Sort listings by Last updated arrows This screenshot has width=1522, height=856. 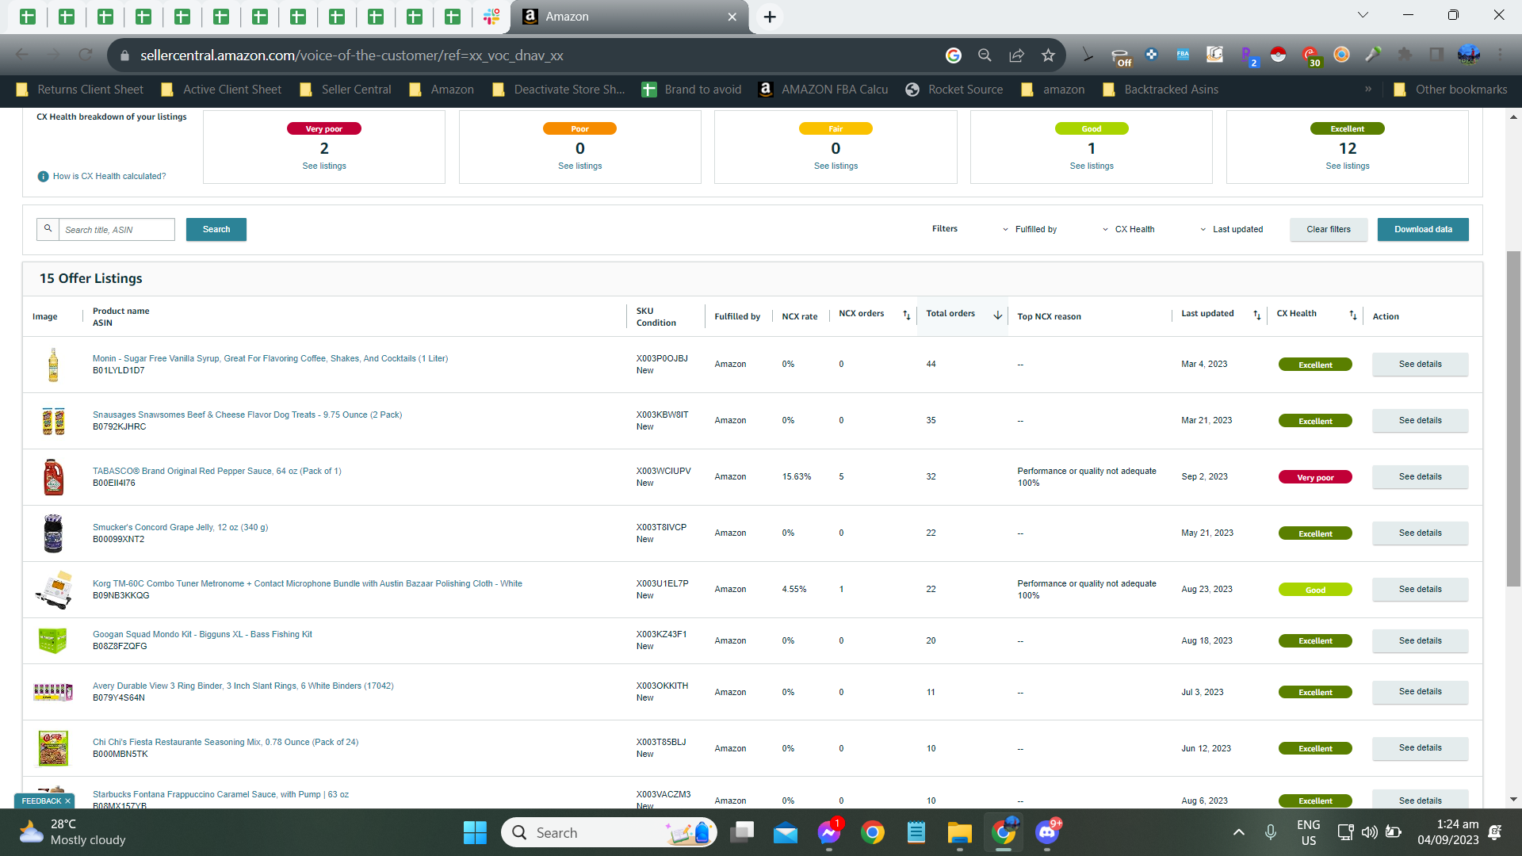pyautogui.click(x=1256, y=315)
